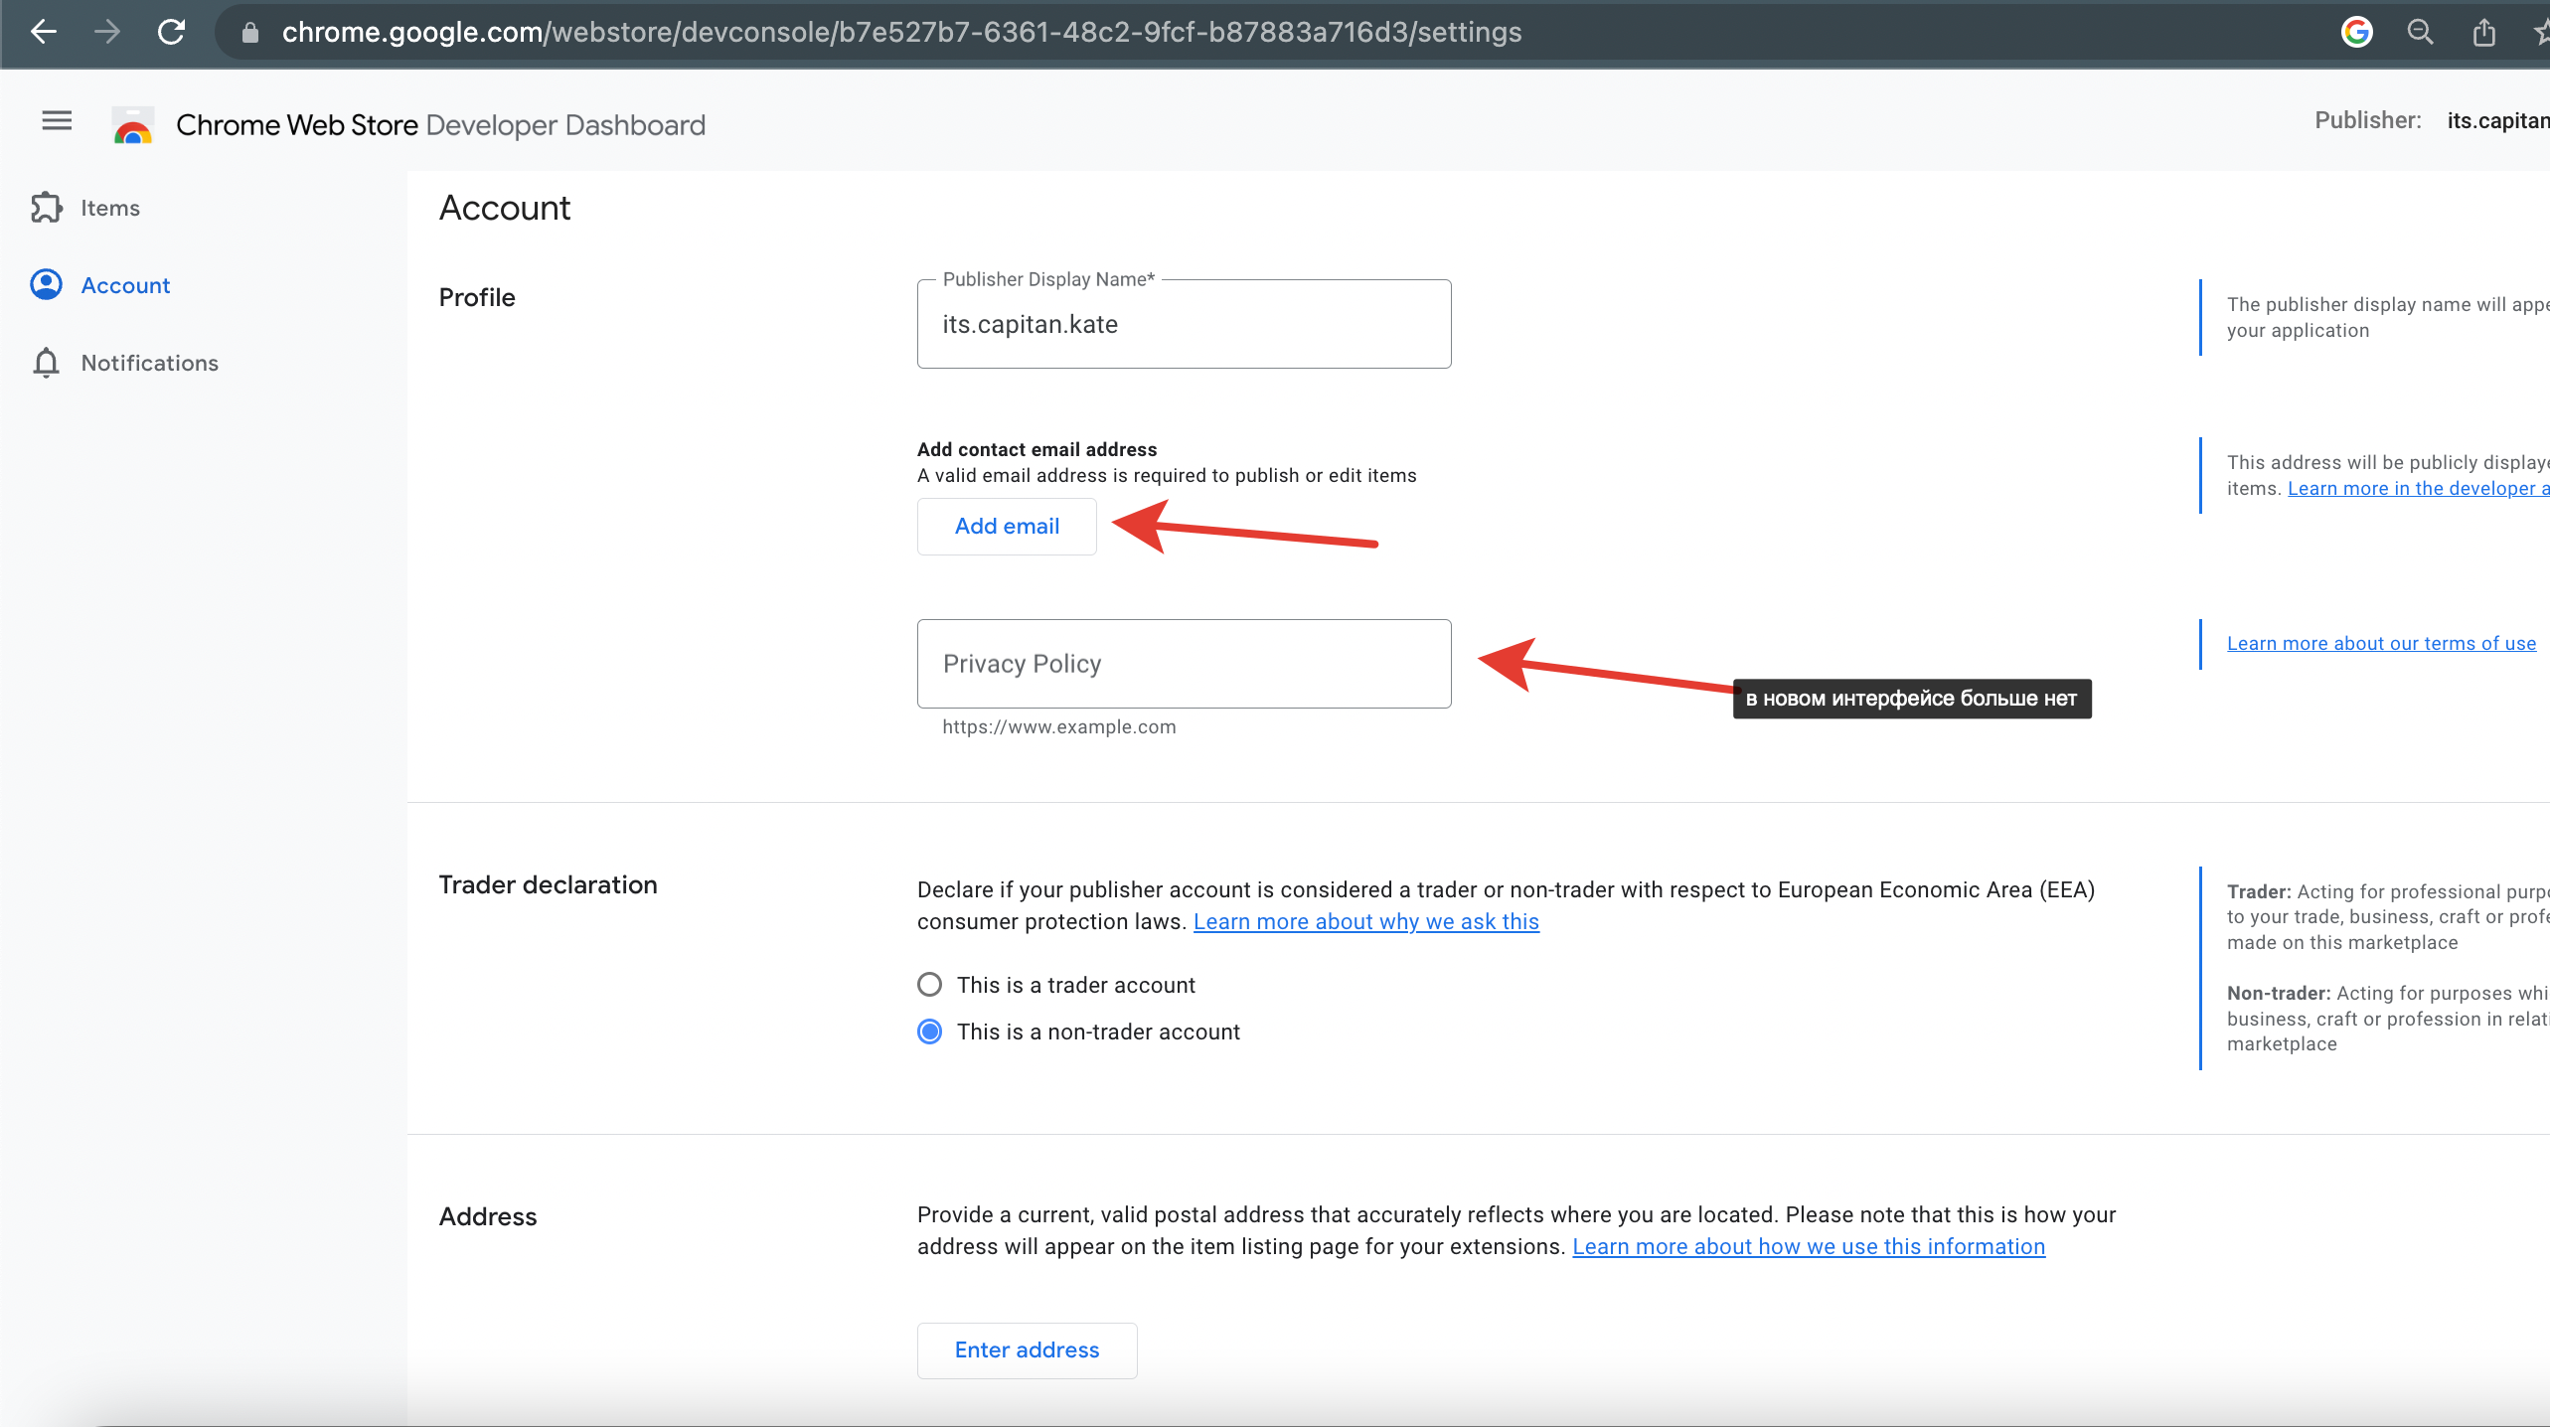This screenshot has width=2550, height=1427.
Task: Open 'Learn more about our terms of use'
Action: click(x=2381, y=643)
